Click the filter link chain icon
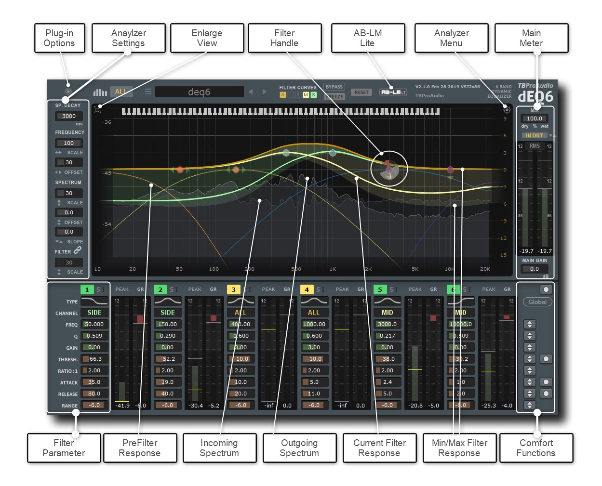 78,250
